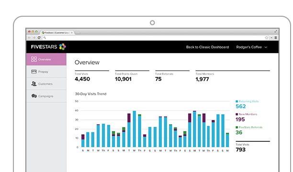This screenshot has width=293, height=172.
Task: Click the Prepay card icon
Action: (x=34, y=72)
